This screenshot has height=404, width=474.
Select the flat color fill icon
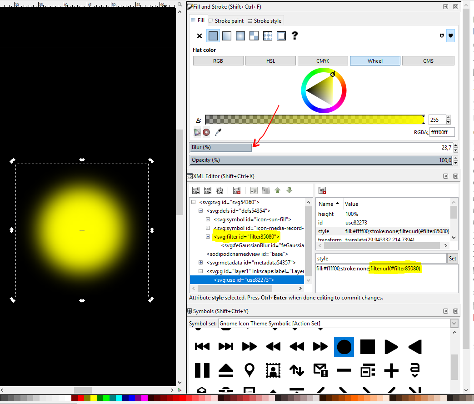point(213,36)
